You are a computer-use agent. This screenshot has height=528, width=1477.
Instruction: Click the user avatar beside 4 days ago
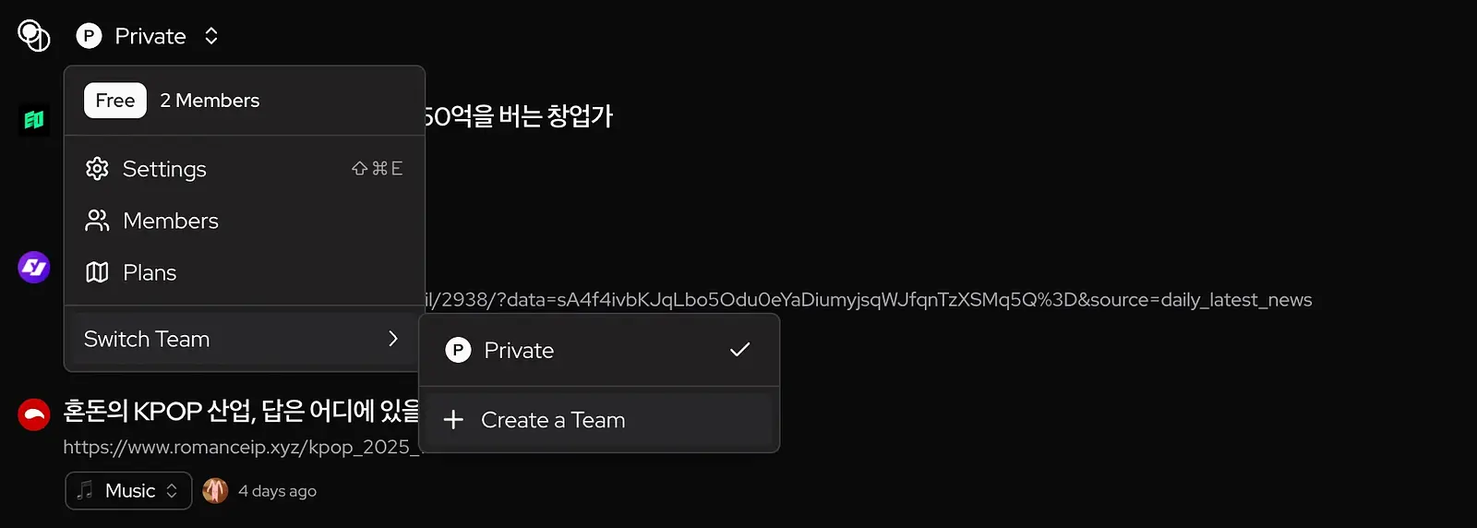point(215,491)
